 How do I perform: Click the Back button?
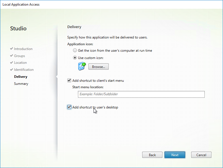152,155
